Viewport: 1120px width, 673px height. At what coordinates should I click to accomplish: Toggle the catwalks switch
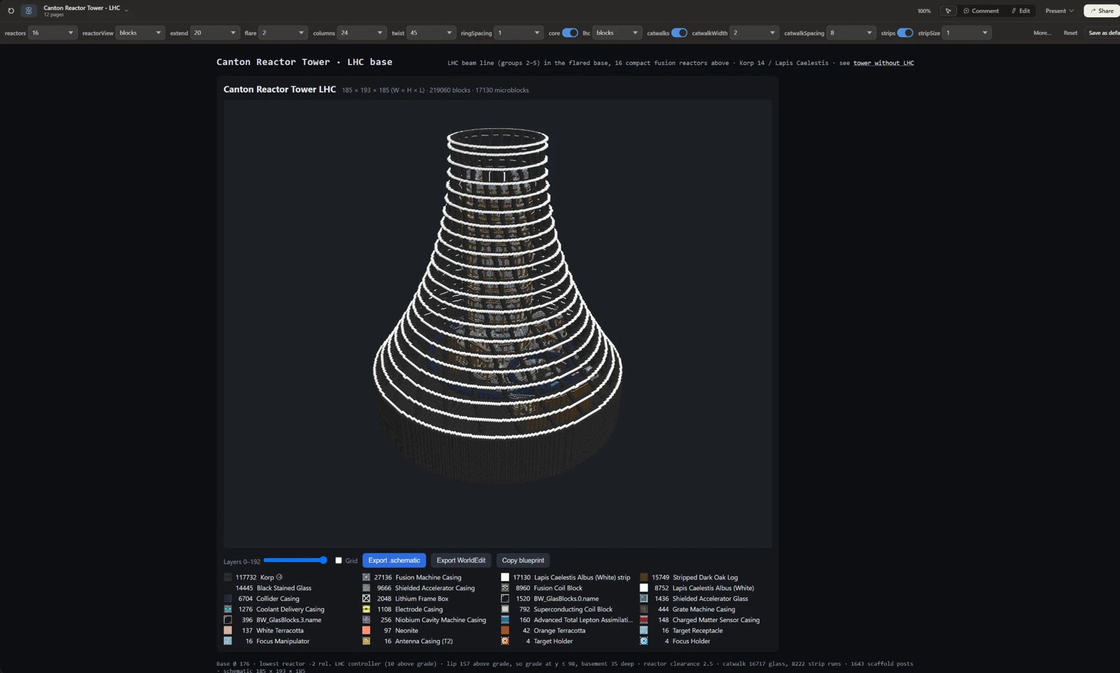tap(679, 33)
